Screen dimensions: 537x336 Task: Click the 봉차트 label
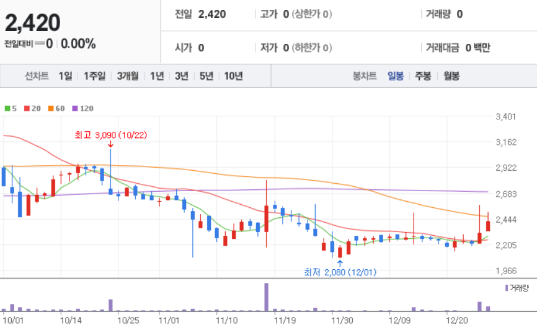[x=365, y=76]
